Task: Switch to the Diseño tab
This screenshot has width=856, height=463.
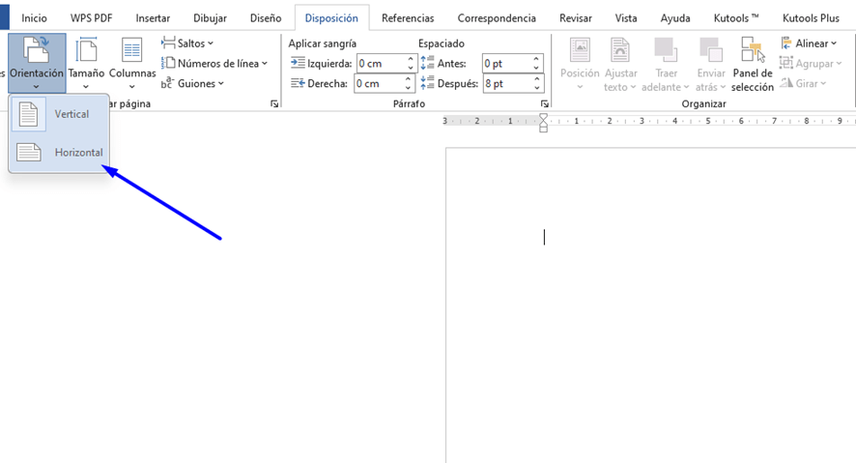Action: [x=266, y=18]
